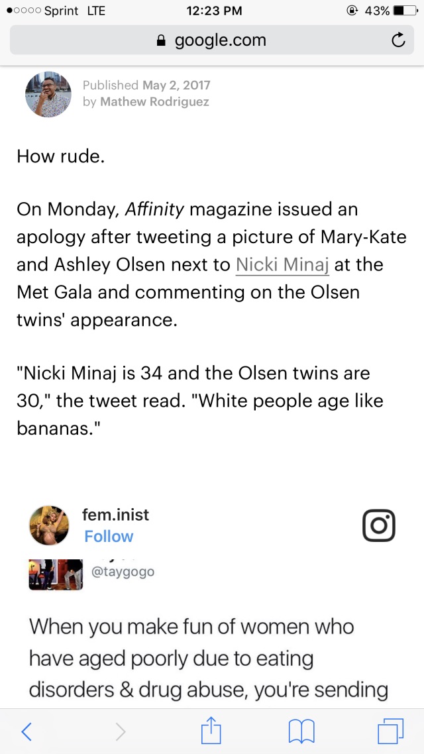
Task: Follow the fem.inist account
Action: coord(109,536)
